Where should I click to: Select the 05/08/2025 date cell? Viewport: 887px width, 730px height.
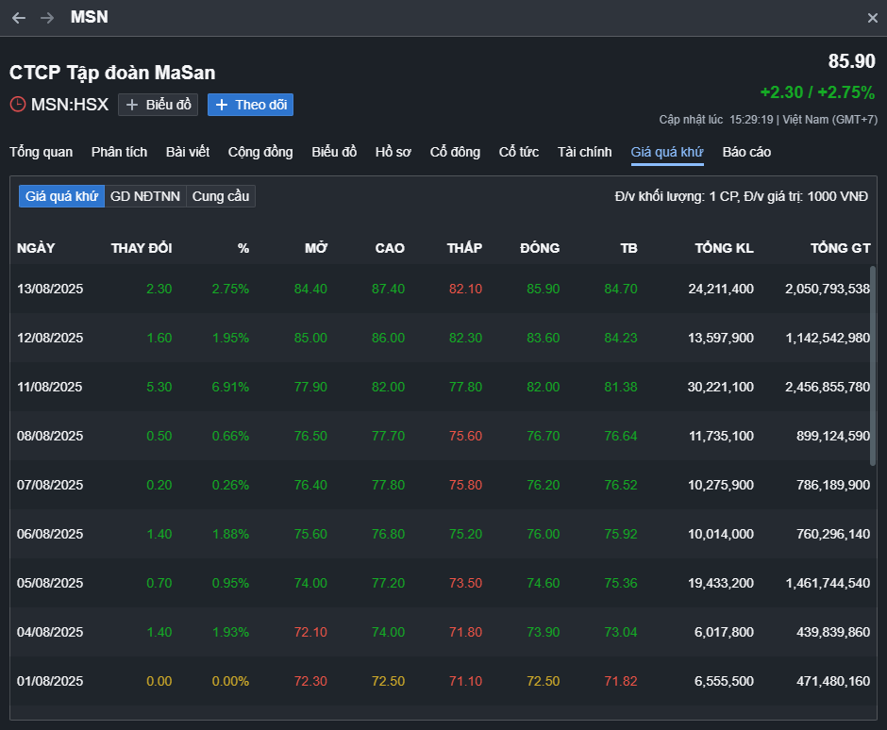(50, 583)
